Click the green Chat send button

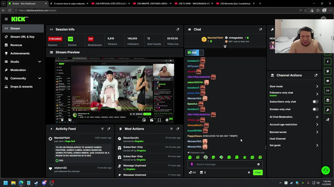tap(258, 172)
